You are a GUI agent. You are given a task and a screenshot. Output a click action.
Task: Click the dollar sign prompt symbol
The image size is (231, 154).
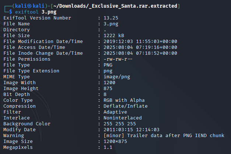[x=11, y=12]
